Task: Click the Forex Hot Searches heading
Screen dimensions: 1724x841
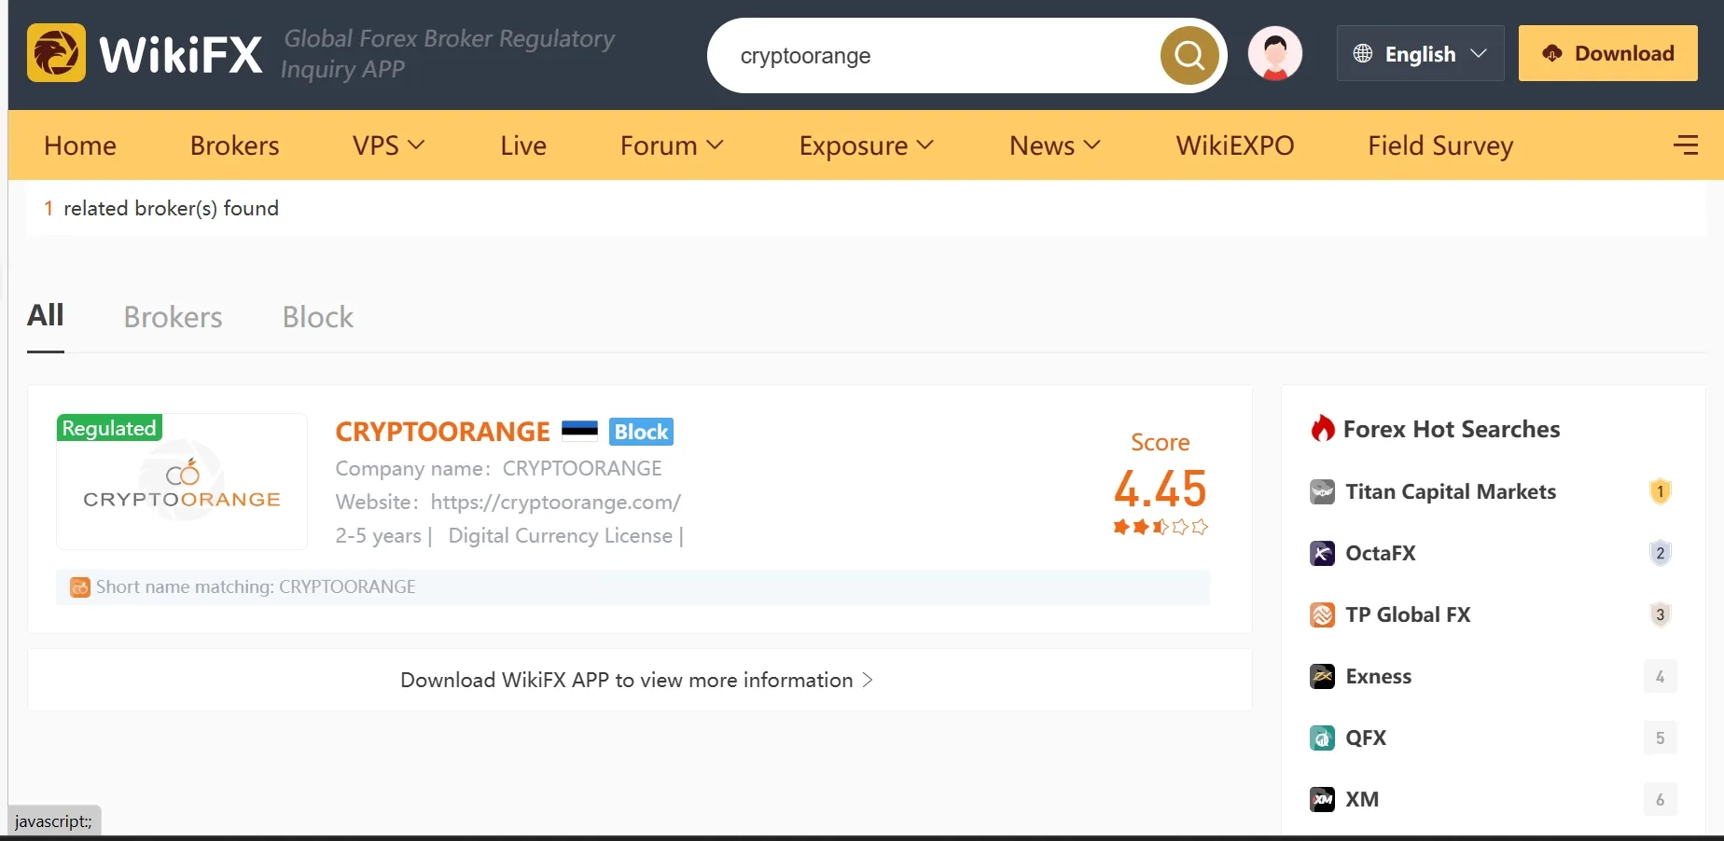Action: (1452, 429)
